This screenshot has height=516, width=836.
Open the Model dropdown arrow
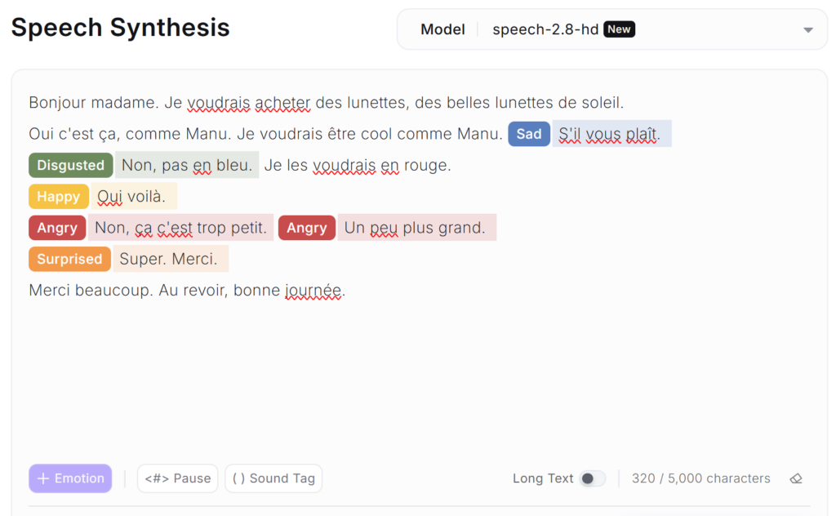(x=808, y=30)
